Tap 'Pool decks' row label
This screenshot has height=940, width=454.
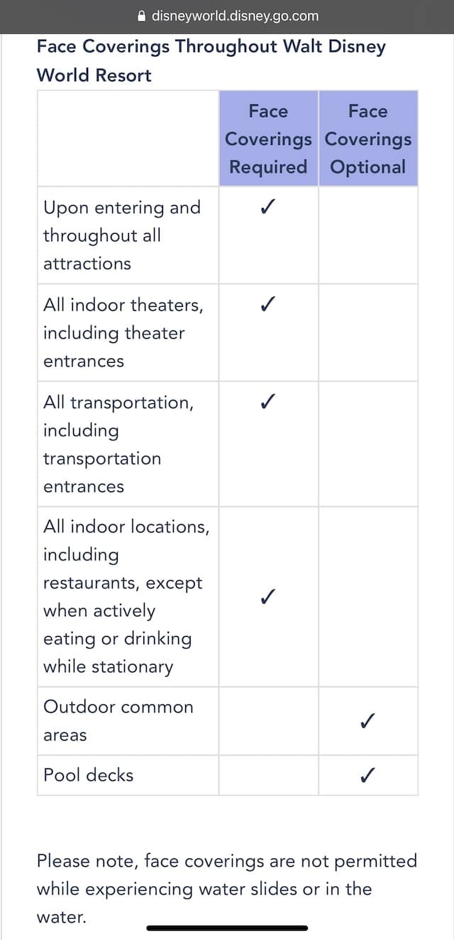[x=89, y=775]
